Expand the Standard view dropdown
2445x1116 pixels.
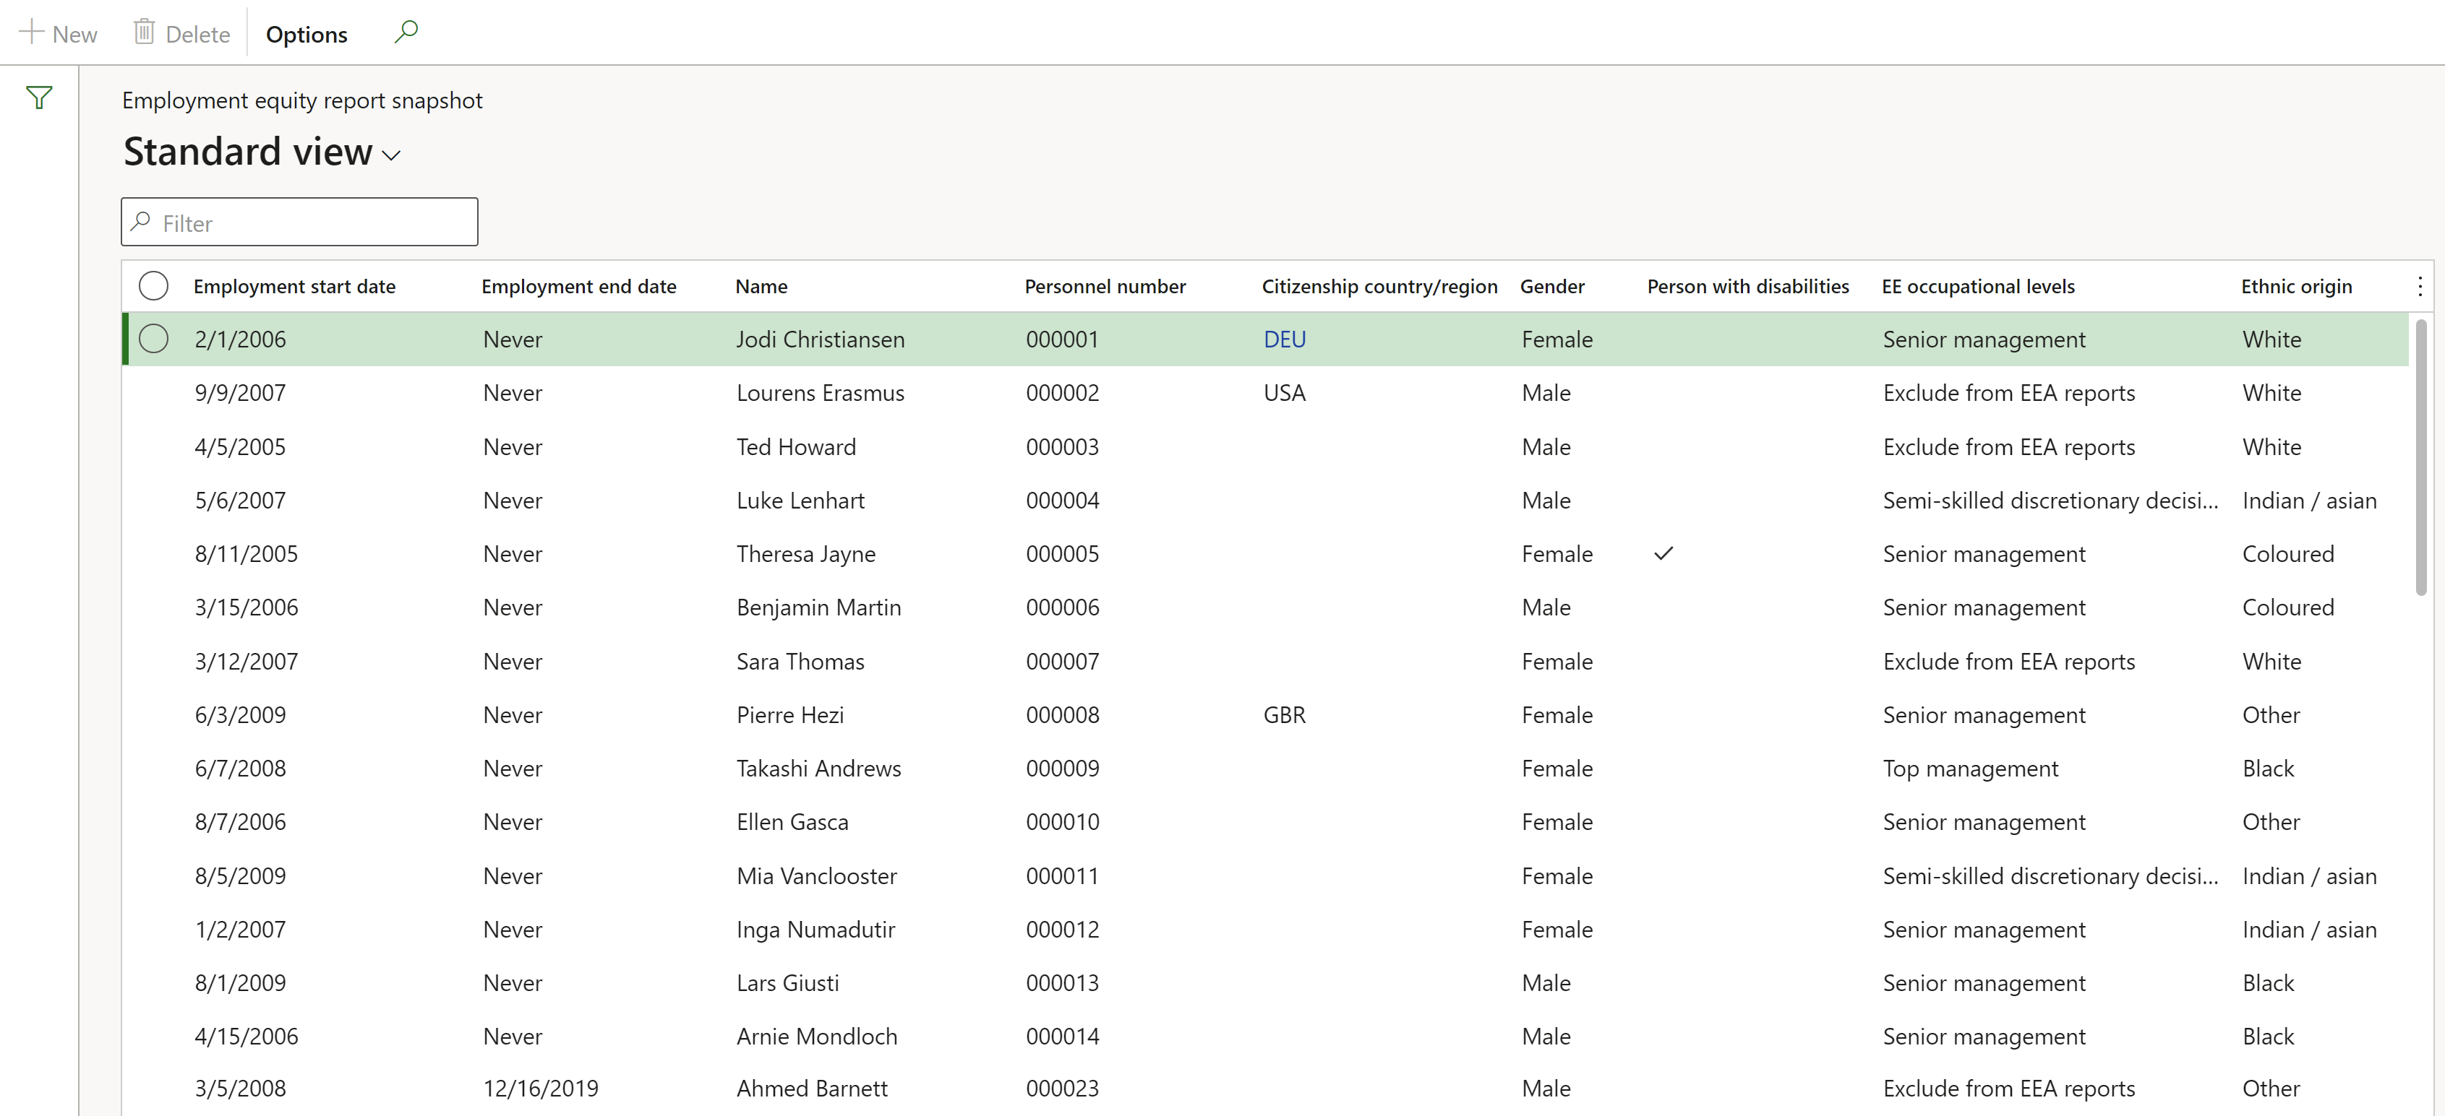(391, 155)
